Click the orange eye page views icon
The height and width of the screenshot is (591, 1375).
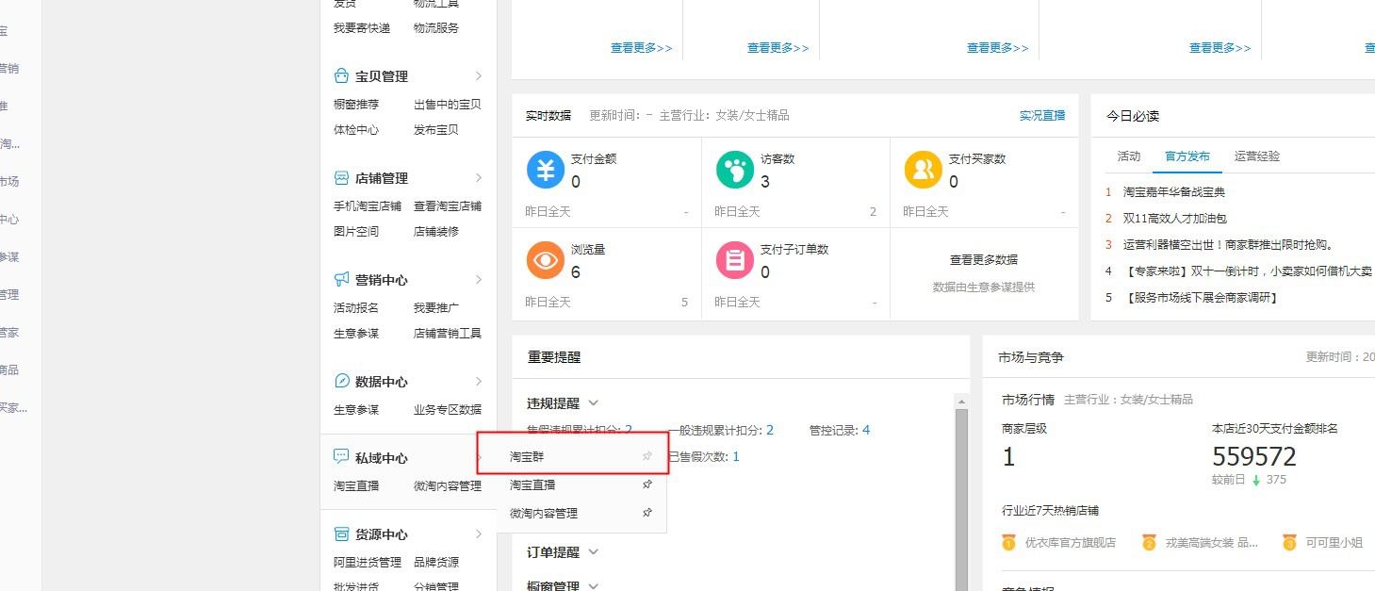(x=546, y=260)
